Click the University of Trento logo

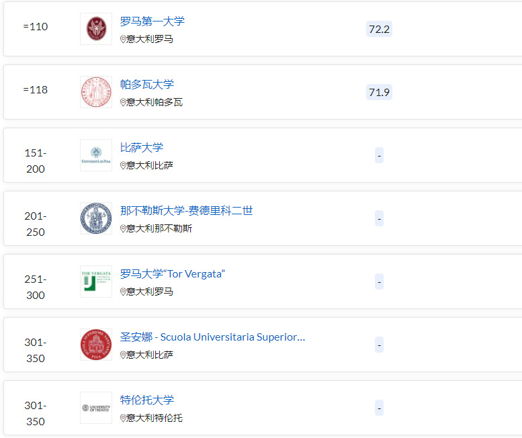[96, 408]
